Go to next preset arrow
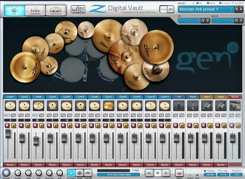The height and width of the screenshot is (179, 245). tap(241, 9)
